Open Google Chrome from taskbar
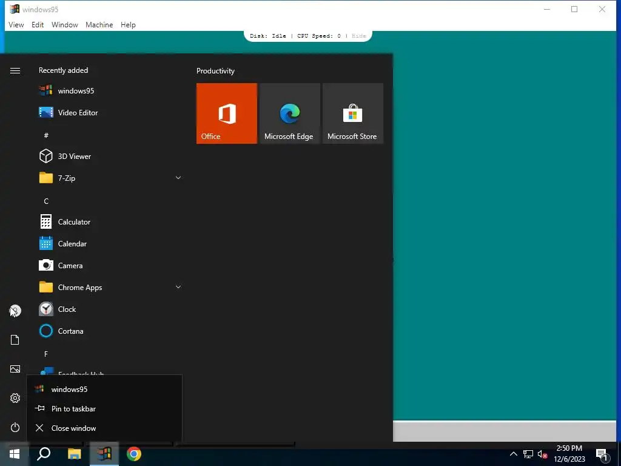 134,454
